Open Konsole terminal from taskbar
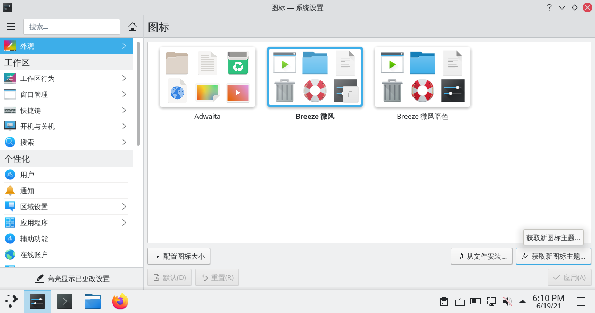The width and height of the screenshot is (595, 313). click(x=65, y=301)
